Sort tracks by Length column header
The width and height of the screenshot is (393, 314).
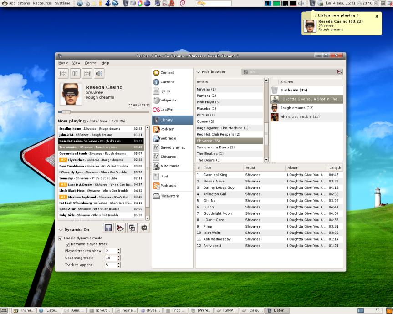click(x=335, y=168)
